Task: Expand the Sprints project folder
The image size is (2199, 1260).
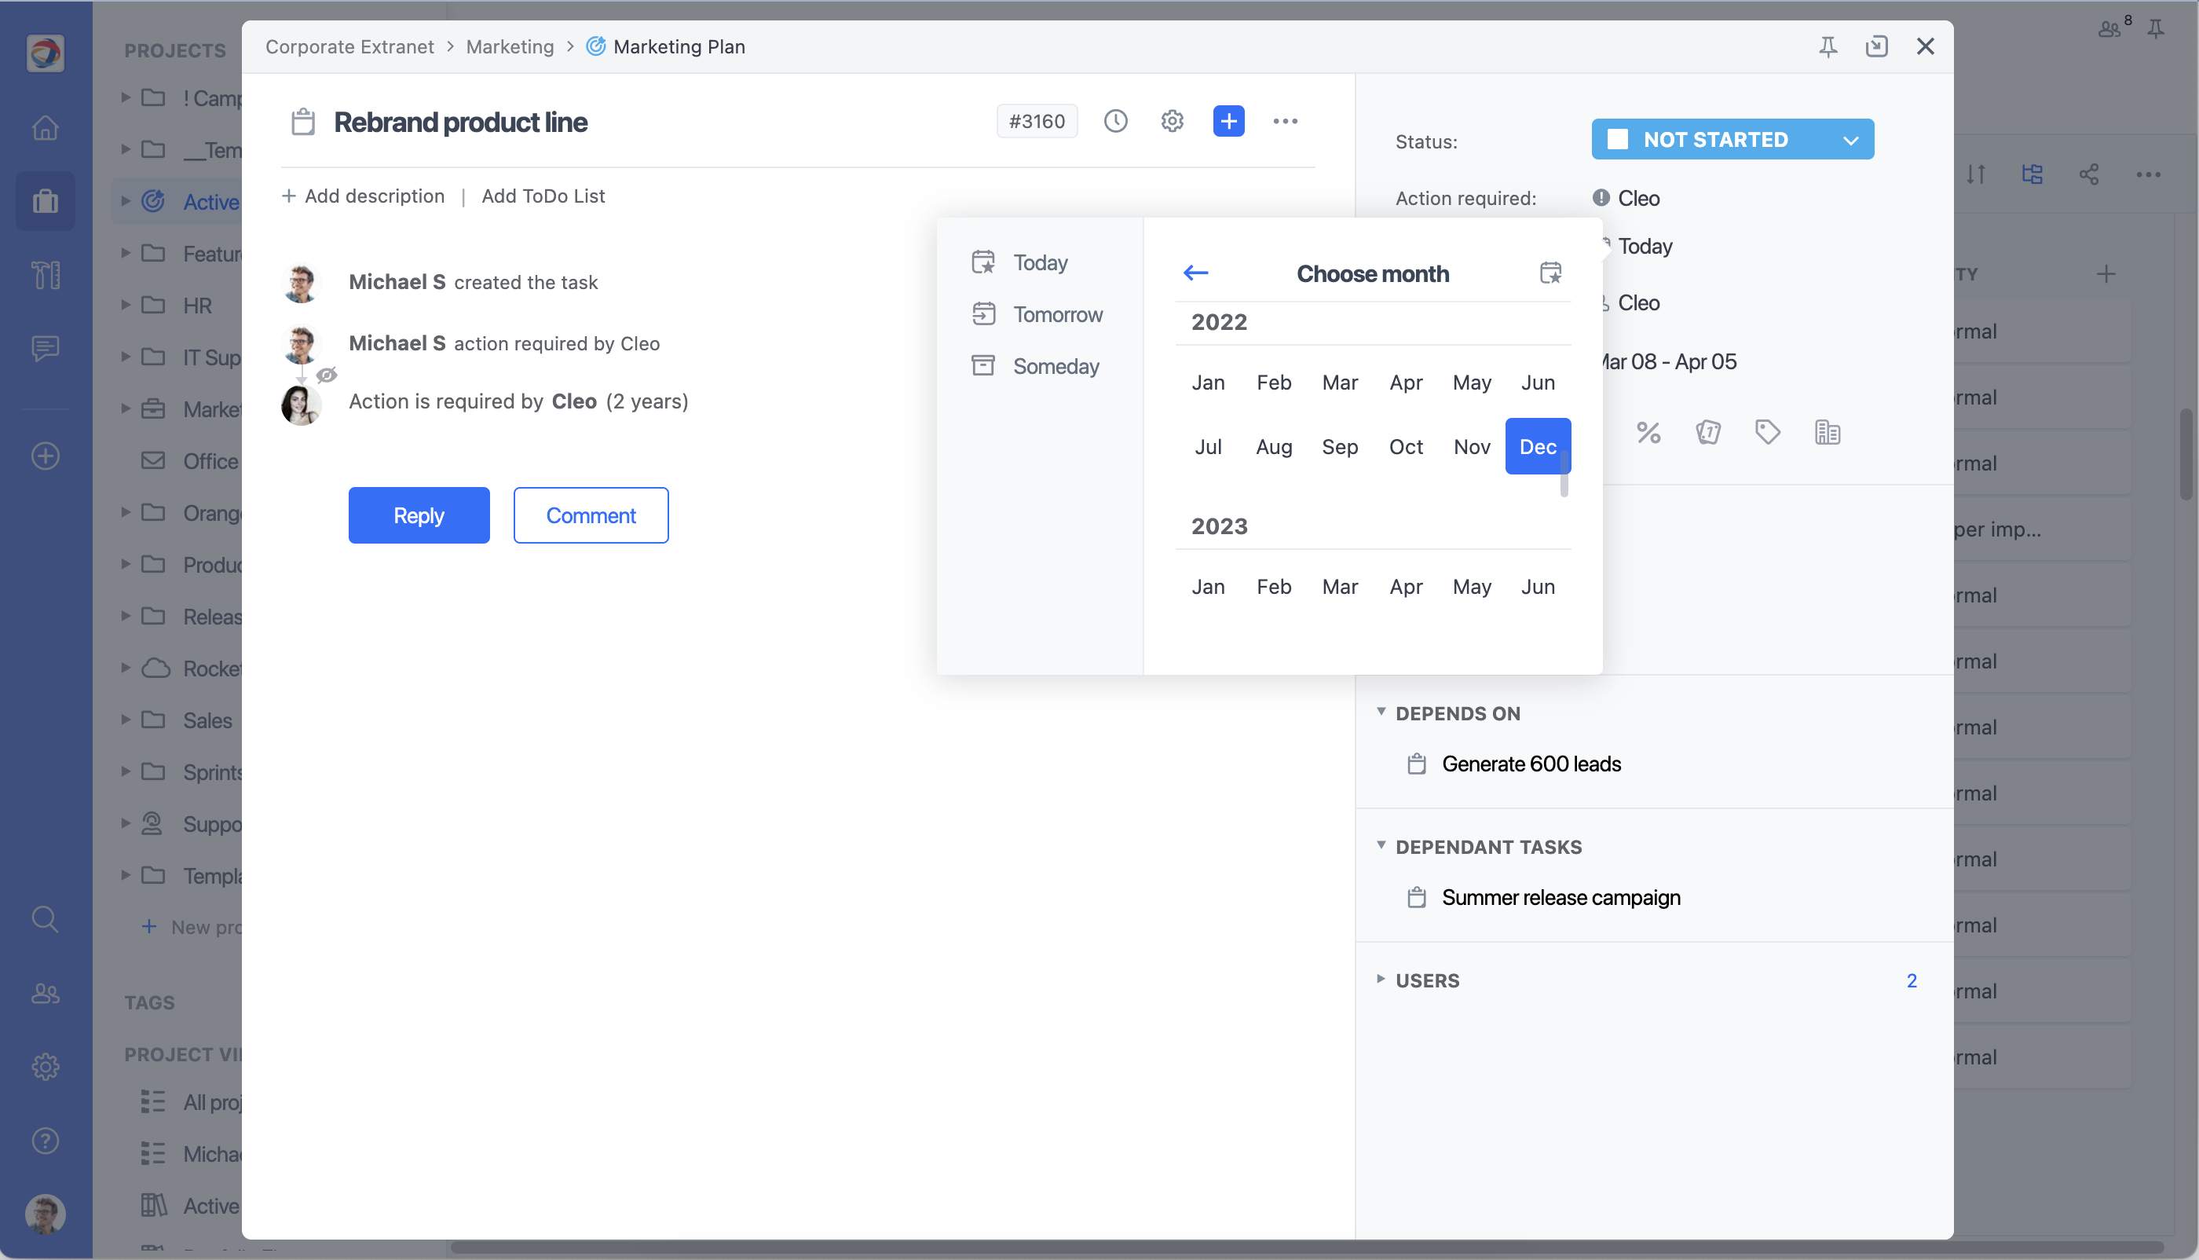Action: coord(126,771)
